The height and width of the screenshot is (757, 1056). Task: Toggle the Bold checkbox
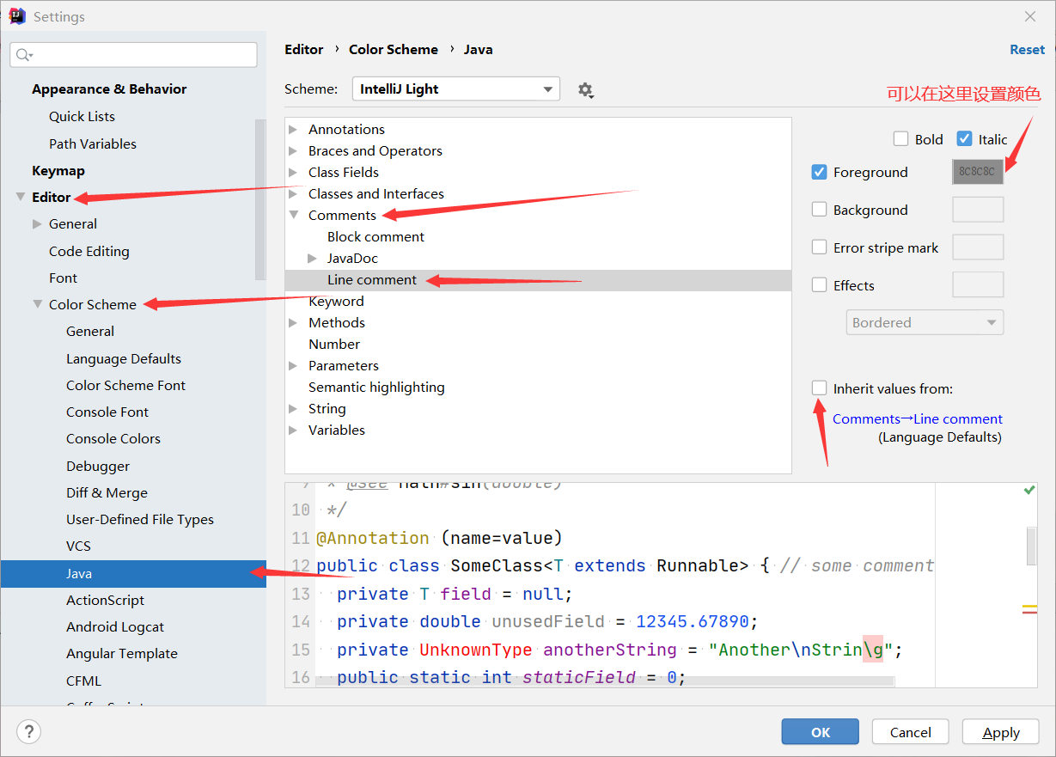[900, 139]
